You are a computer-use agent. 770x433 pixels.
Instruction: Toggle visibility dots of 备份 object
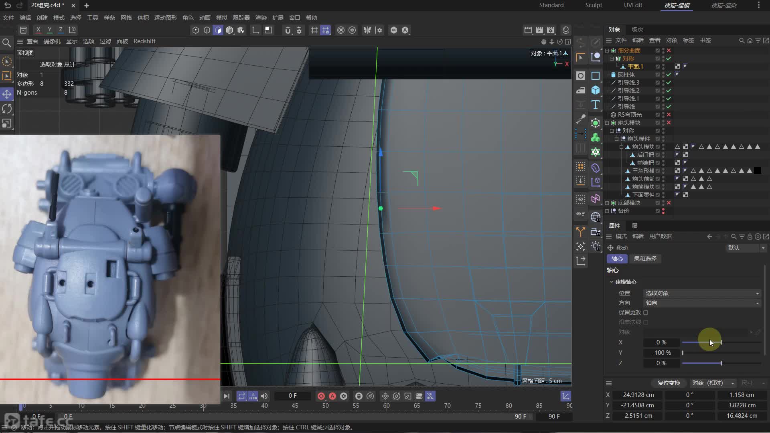[x=663, y=211]
